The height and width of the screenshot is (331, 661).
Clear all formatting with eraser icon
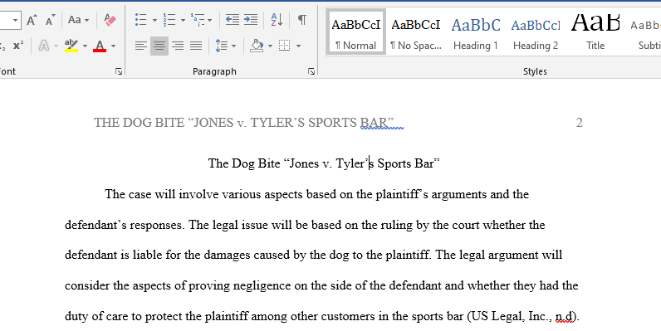[110, 20]
